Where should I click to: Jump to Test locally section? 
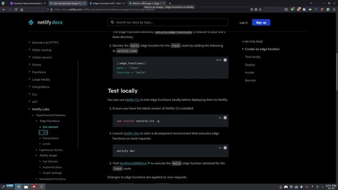(x=252, y=57)
